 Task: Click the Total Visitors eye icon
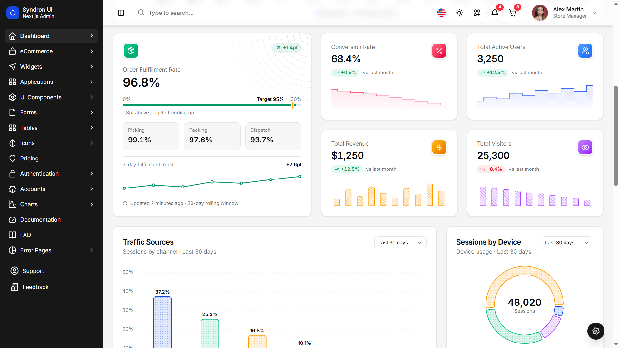(x=585, y=148)
